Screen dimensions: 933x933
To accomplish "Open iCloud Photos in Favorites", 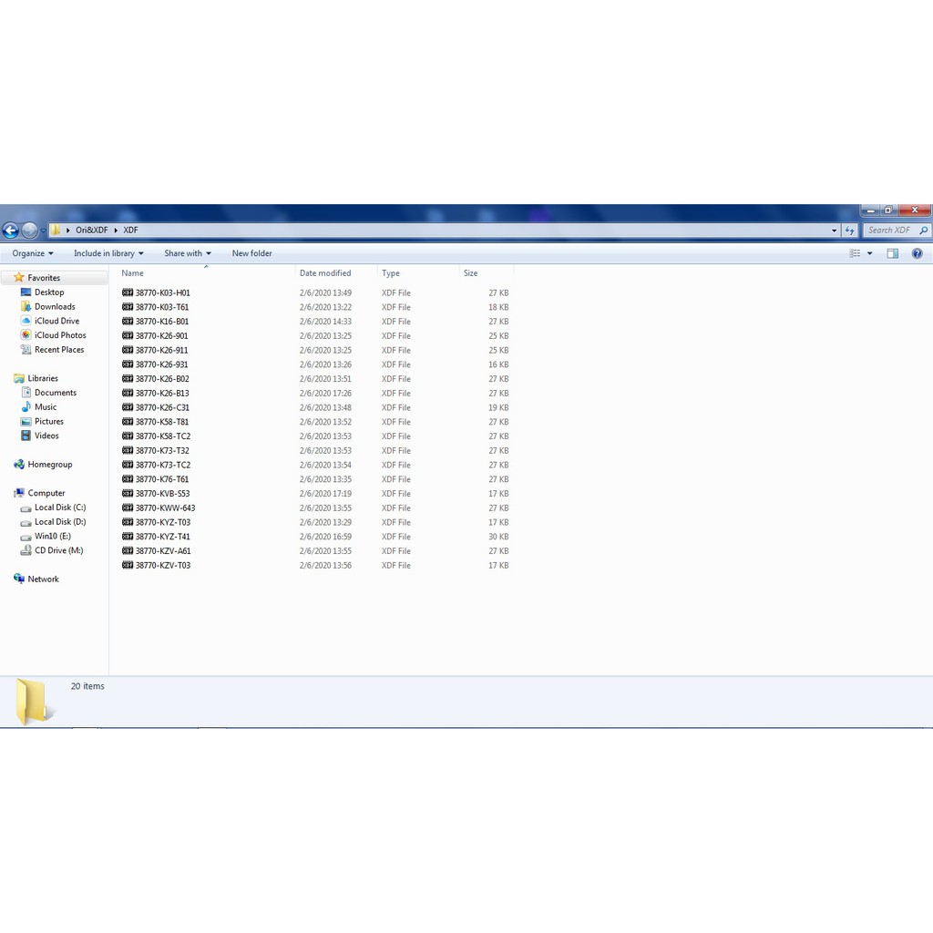I will pos(60,335).
